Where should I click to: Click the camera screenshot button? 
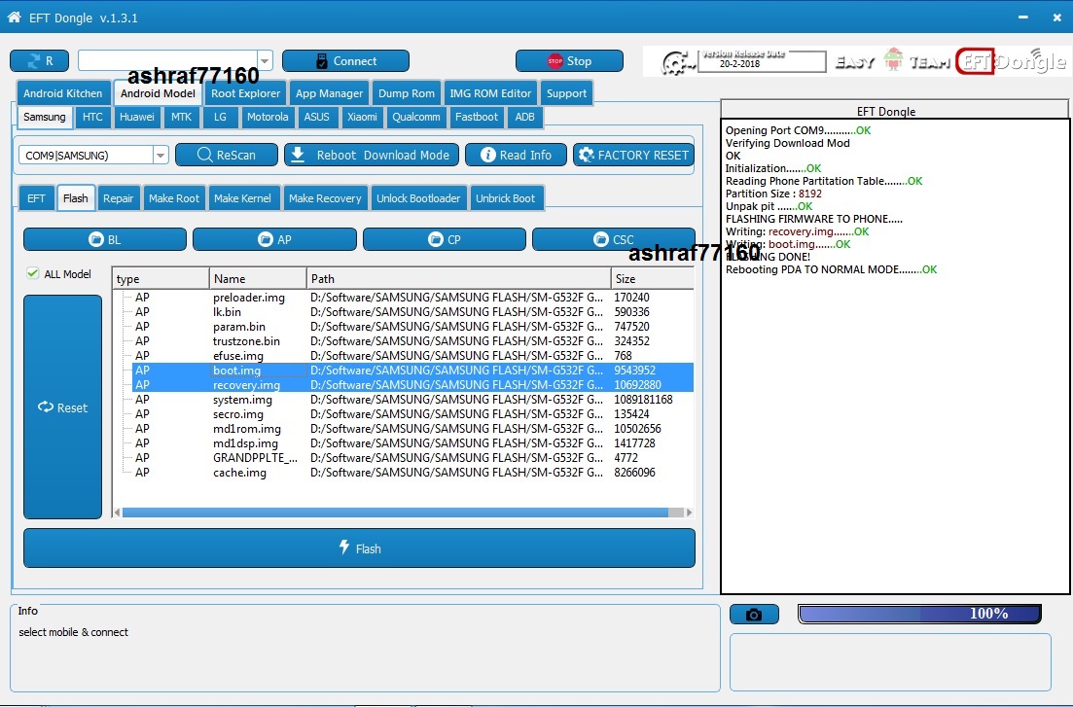click(754, 615)
